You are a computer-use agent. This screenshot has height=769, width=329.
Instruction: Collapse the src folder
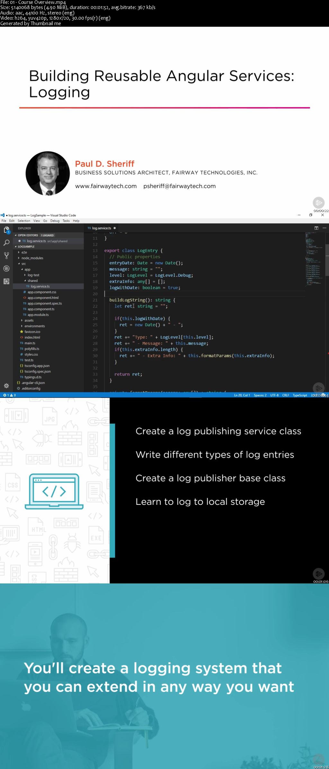click(19, 264)
